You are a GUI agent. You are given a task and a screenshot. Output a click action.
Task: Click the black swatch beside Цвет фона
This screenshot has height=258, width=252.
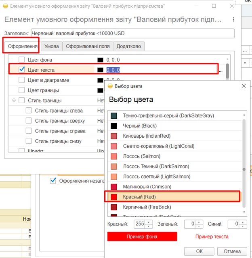click(100, 60)
